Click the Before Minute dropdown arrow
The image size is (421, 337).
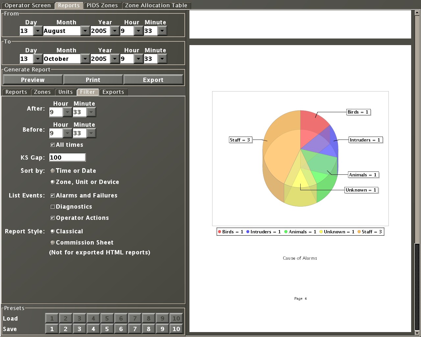tap(91, 133)
